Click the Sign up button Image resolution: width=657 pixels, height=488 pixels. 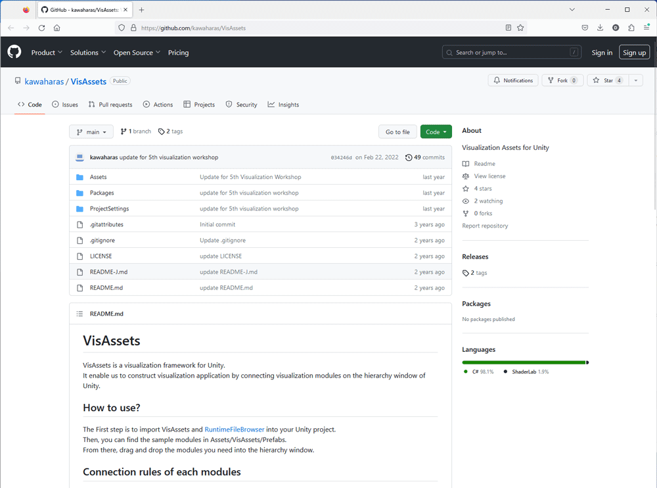(x=635, y=53)
